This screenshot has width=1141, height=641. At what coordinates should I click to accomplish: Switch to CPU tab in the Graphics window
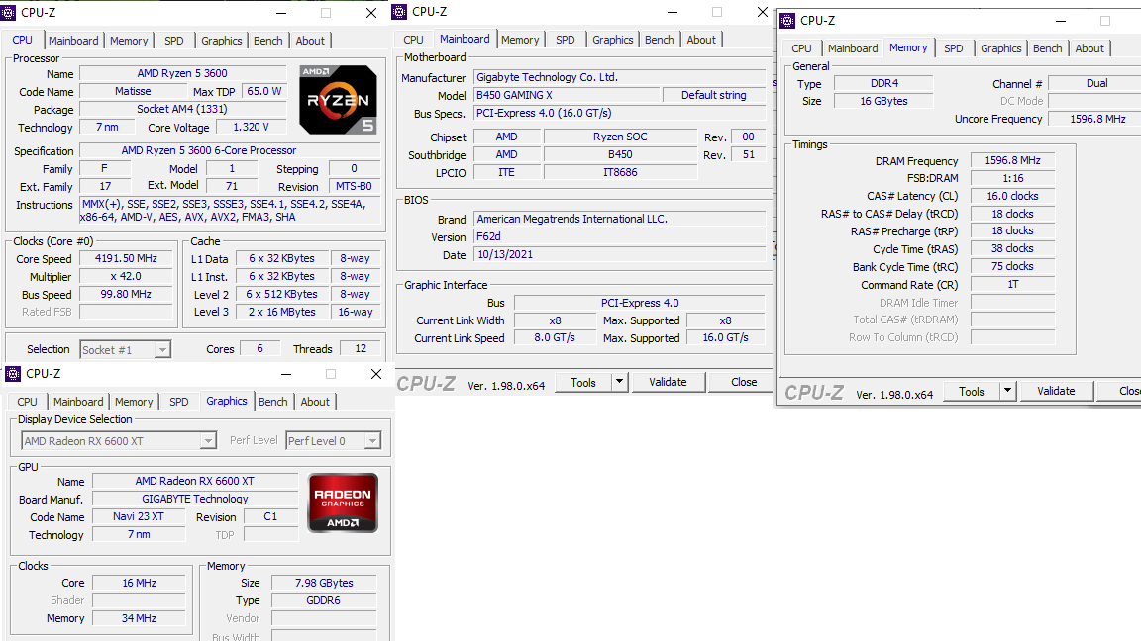[x=27, y=402]
